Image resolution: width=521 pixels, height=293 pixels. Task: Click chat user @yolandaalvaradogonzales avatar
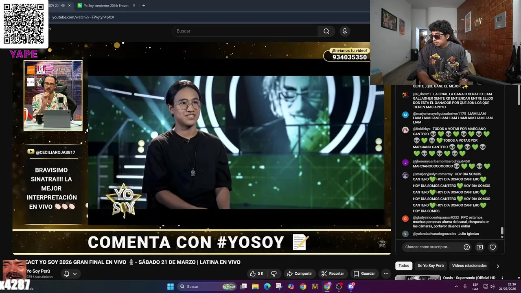click(405, 234)
